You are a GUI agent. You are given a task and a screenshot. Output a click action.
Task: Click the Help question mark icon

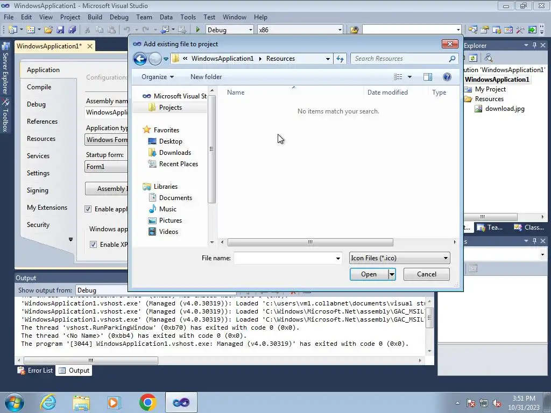pos(447,77)
